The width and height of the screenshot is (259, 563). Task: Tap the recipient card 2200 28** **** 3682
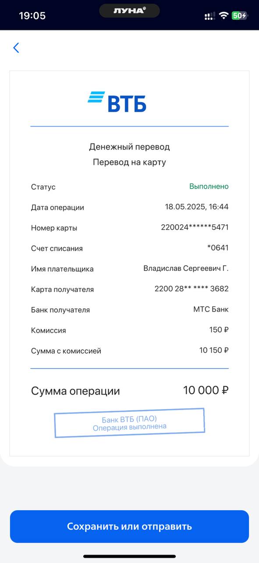192,289
